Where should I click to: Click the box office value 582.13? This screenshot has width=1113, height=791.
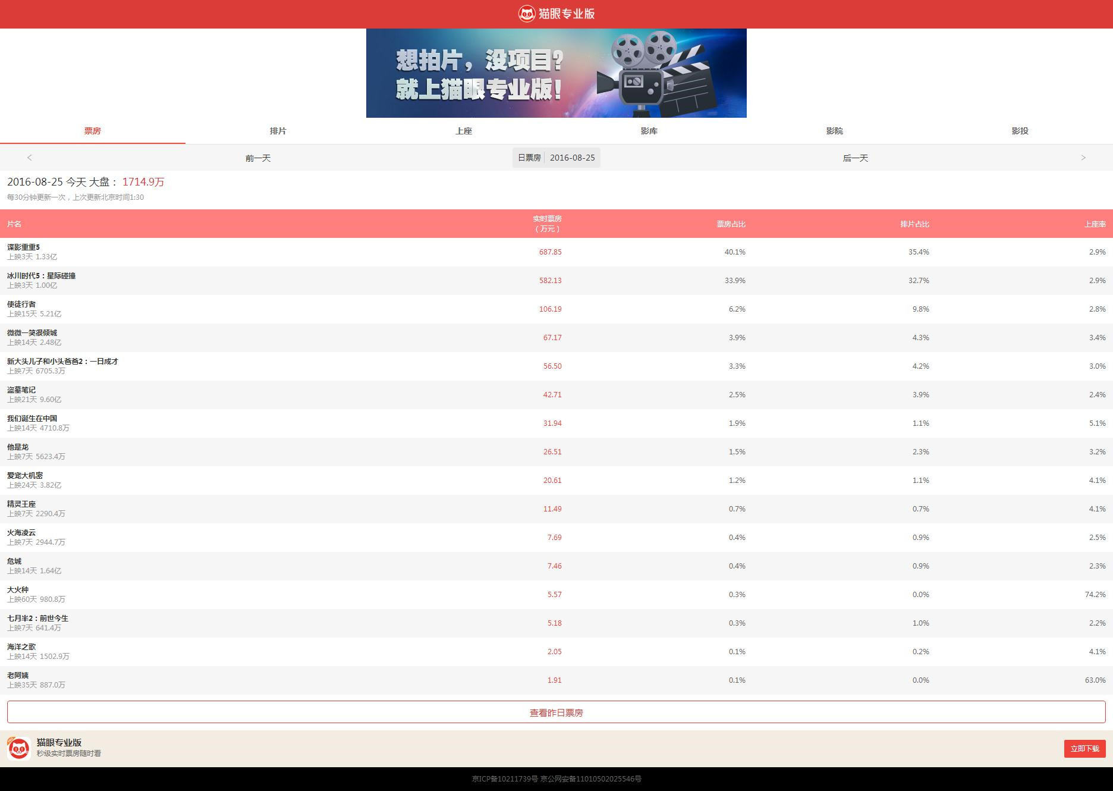pos(551,280)
